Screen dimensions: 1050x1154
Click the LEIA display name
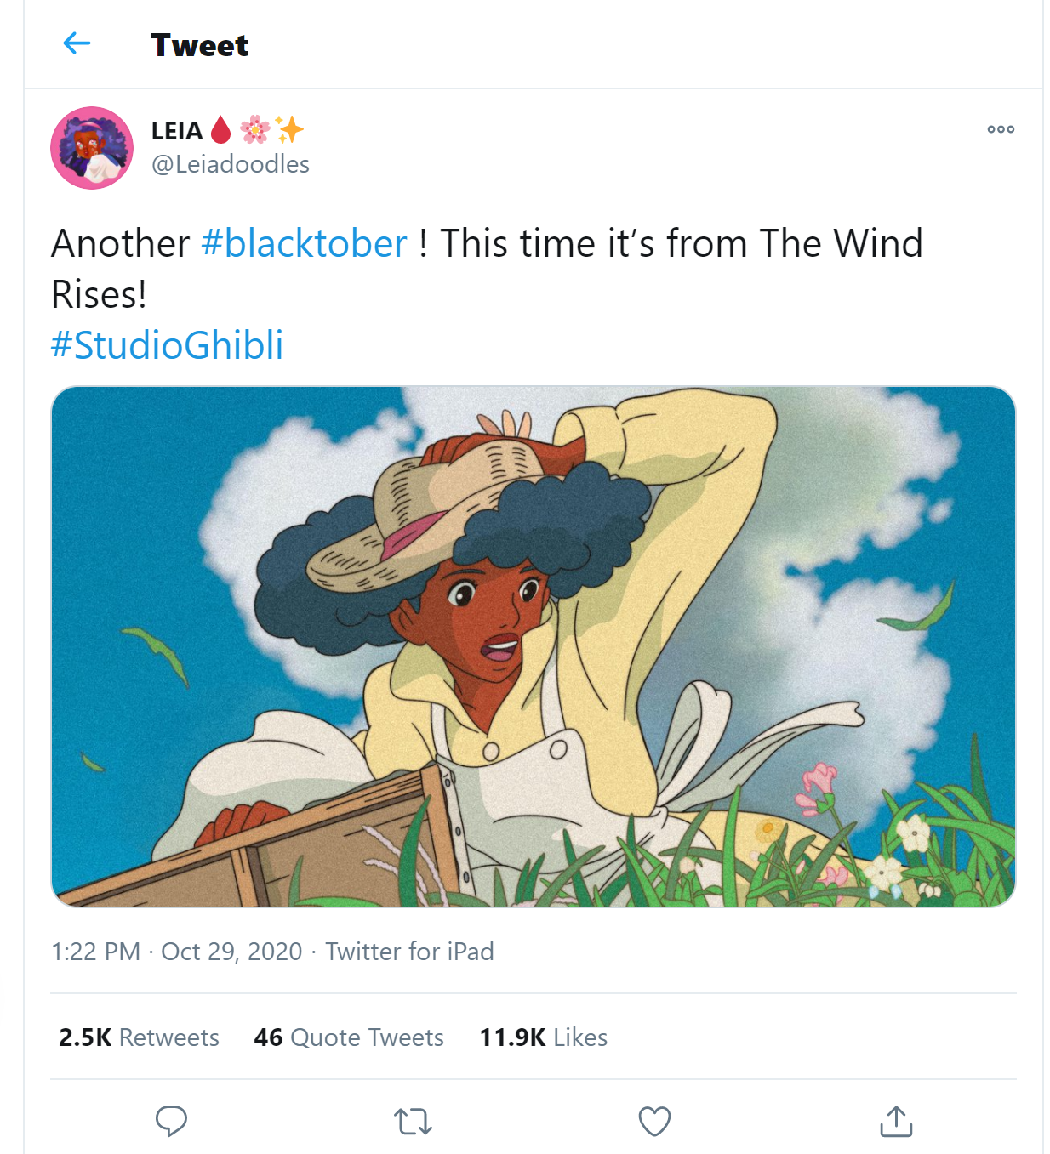(x=177, y=131)
